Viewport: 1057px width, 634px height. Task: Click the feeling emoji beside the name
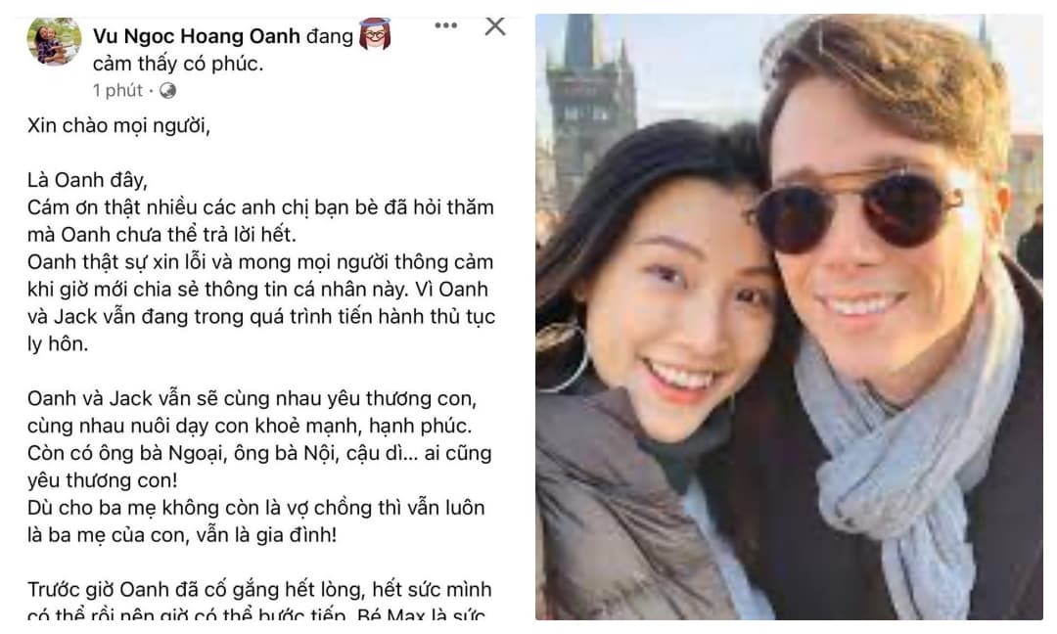pos(375,34)
